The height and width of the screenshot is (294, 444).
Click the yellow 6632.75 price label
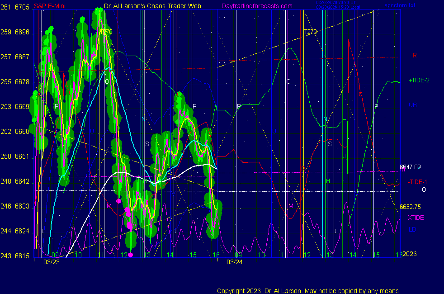(410, 207)
